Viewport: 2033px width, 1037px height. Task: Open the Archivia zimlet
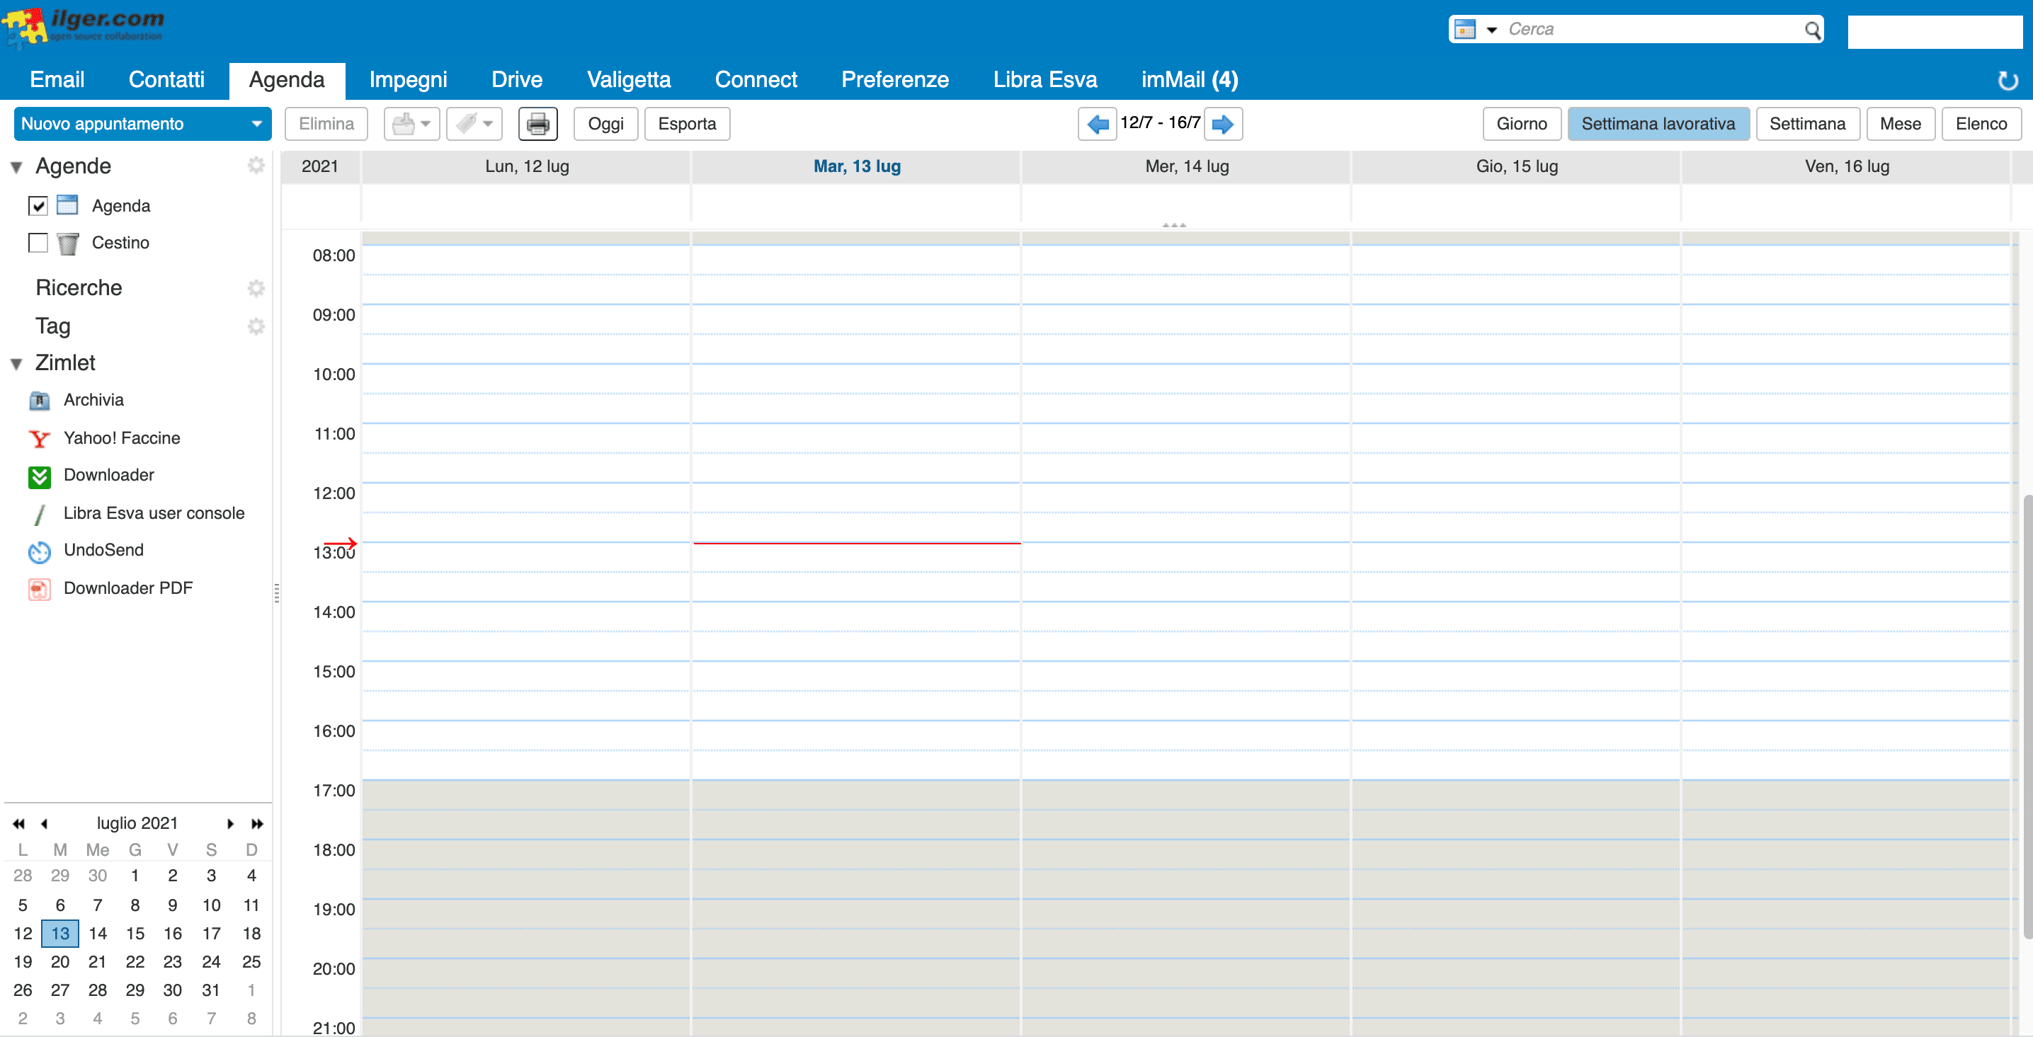point(94,400)
